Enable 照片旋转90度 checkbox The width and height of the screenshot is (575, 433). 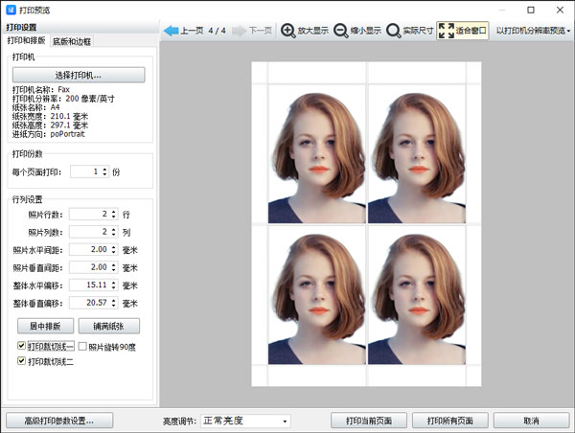point(82,346)
